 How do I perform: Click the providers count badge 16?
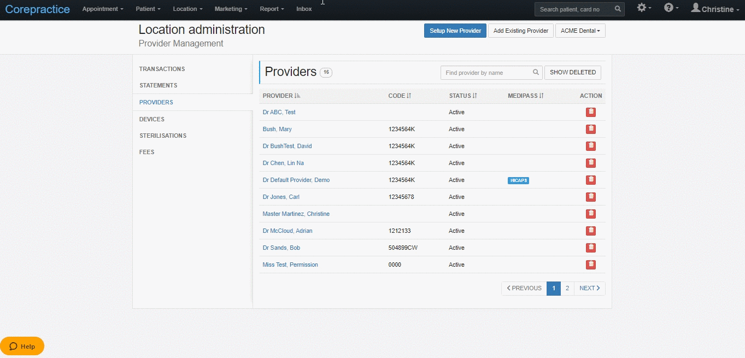coord(326,72)
